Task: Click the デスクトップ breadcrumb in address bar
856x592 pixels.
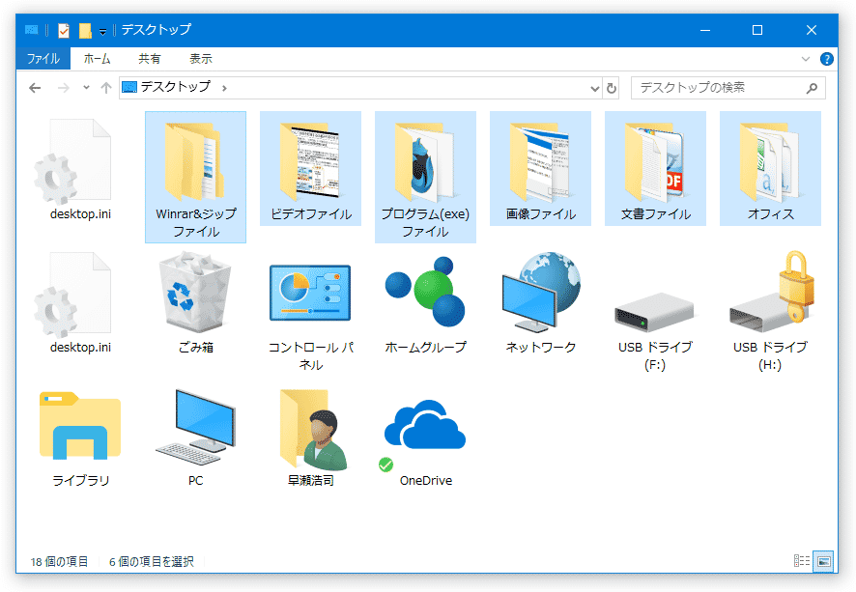Action: click(176, 87)
